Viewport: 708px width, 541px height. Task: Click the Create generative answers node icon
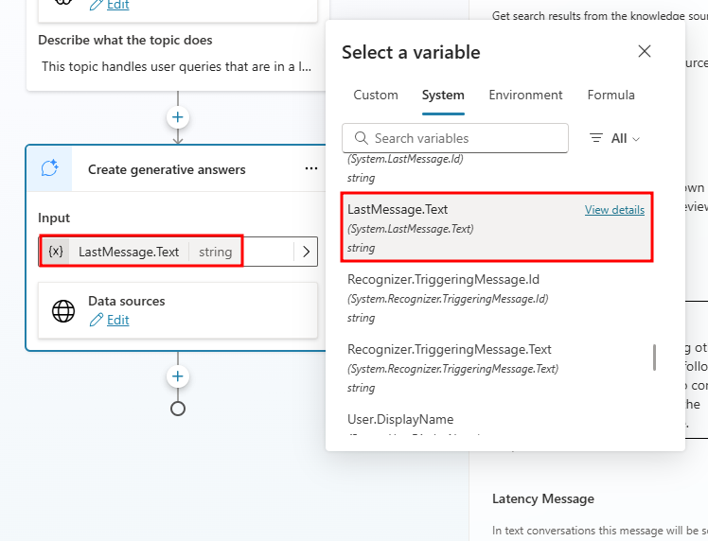coord(49,168)
